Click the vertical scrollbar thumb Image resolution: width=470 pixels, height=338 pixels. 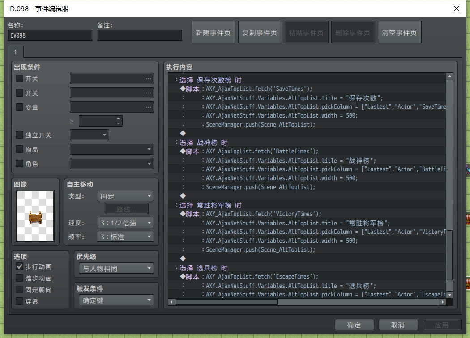(x=449, y=255)
